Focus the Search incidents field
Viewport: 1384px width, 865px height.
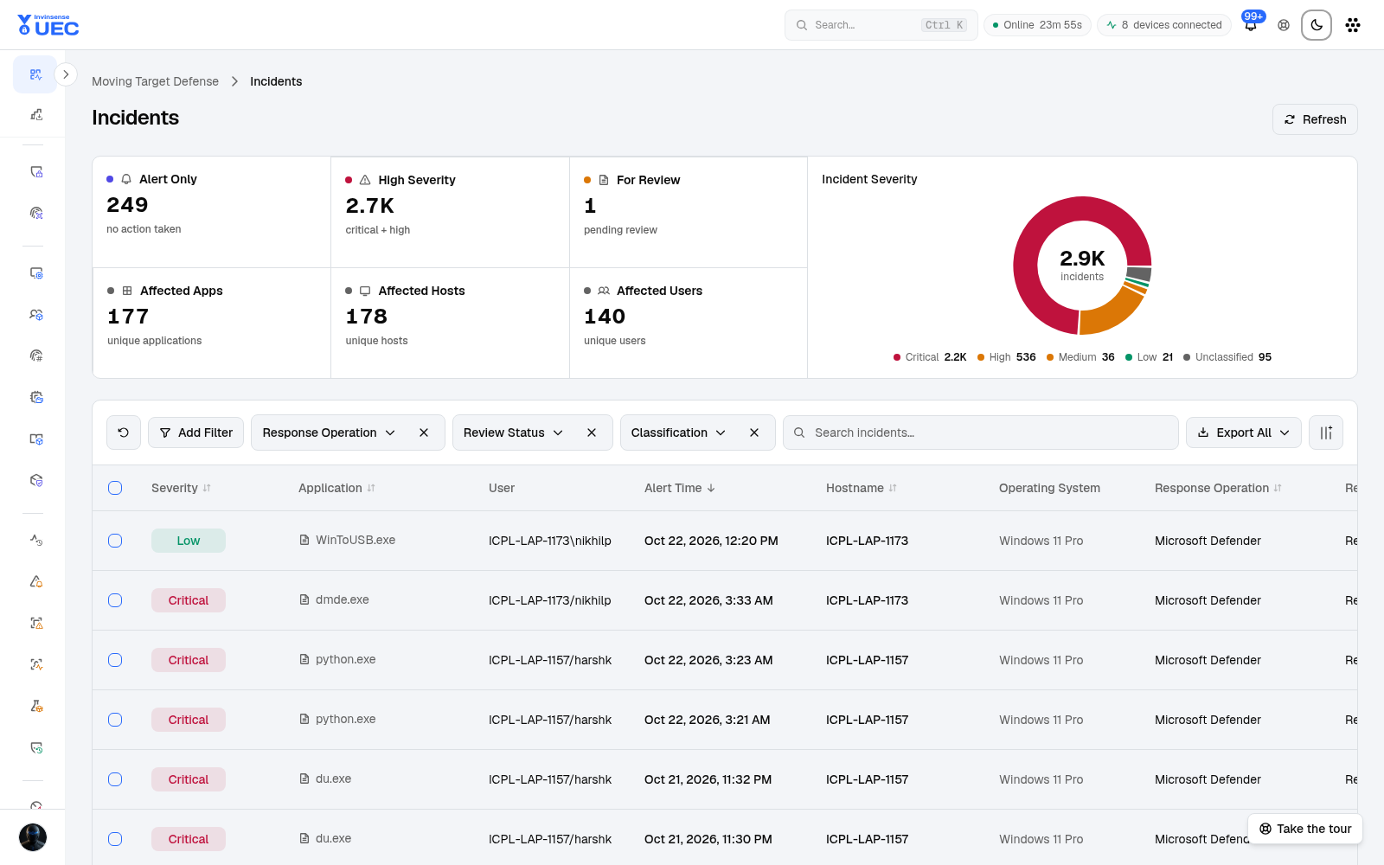pos(981,432)
